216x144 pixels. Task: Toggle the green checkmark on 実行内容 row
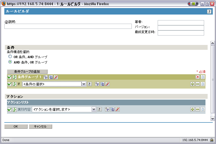tap(9, 110)
